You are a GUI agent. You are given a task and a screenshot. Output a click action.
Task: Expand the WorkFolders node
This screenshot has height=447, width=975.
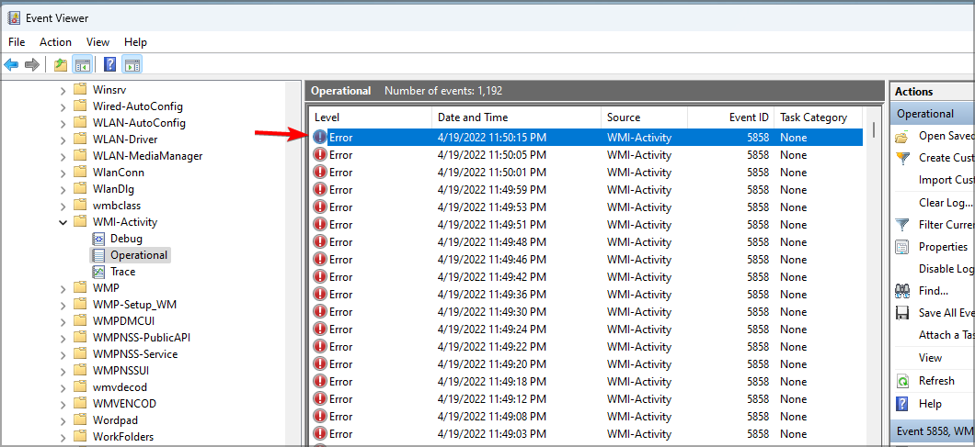click(x=63, y=437)
